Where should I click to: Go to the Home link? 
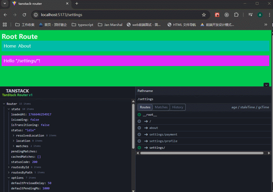[x=10, y=46]
